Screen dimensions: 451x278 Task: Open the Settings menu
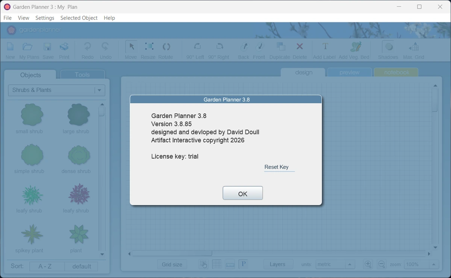(x=45, y=18)
